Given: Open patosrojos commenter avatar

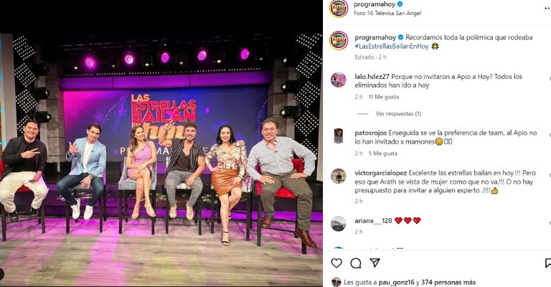Looking at the screenshot, I should click(x=339, y=136).
